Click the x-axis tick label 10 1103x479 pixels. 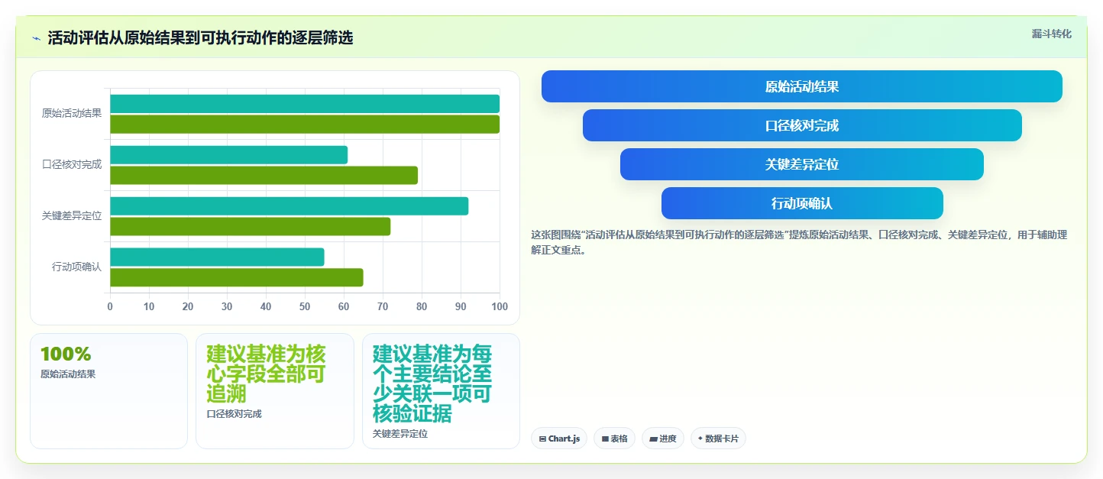(149, 307)
